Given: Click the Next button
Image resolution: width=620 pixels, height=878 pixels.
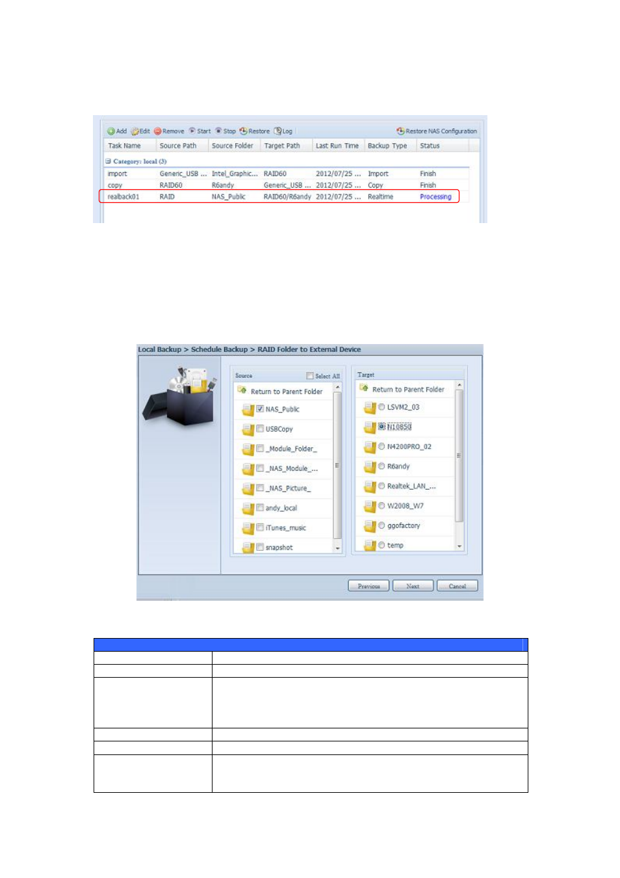Looking at the screenshot, I should [x=413, y=586].
